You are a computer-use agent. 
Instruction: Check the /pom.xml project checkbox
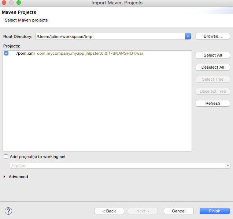[6, 53]
